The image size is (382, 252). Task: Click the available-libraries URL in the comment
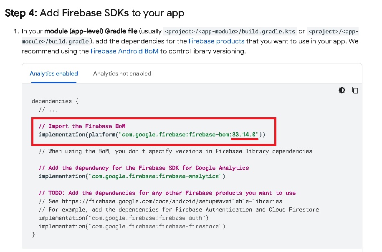(172, 201)
